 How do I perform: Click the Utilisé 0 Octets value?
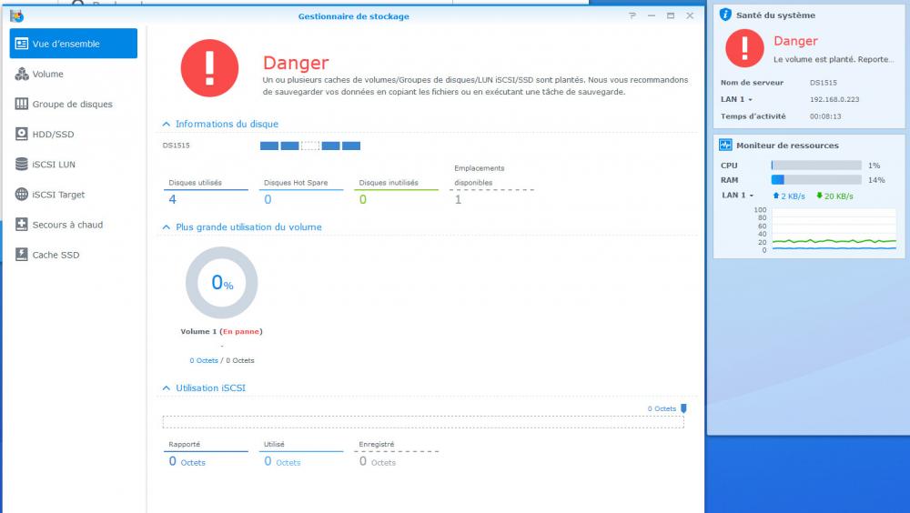point(282,462)
